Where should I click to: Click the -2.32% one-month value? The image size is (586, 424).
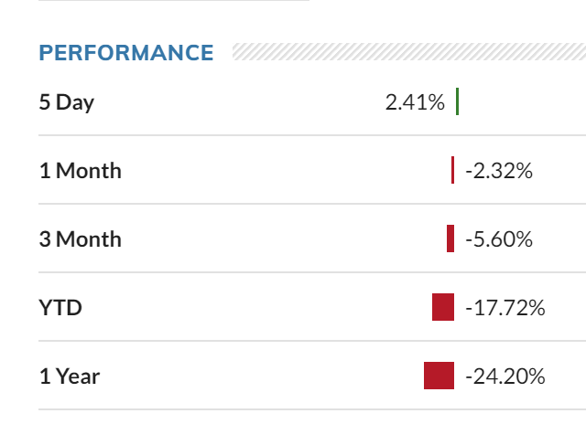(499, 171)
